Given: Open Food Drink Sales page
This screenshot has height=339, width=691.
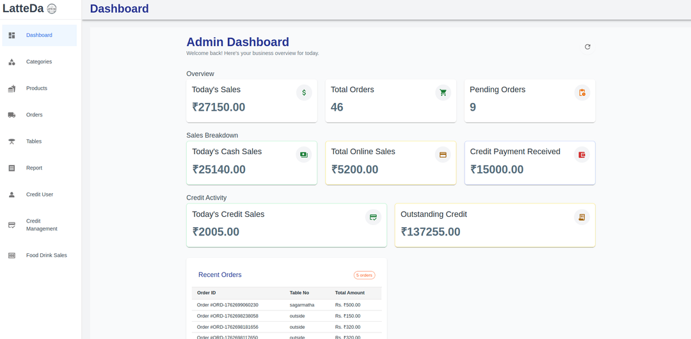Looking at the screenshot, I should 46,255.
